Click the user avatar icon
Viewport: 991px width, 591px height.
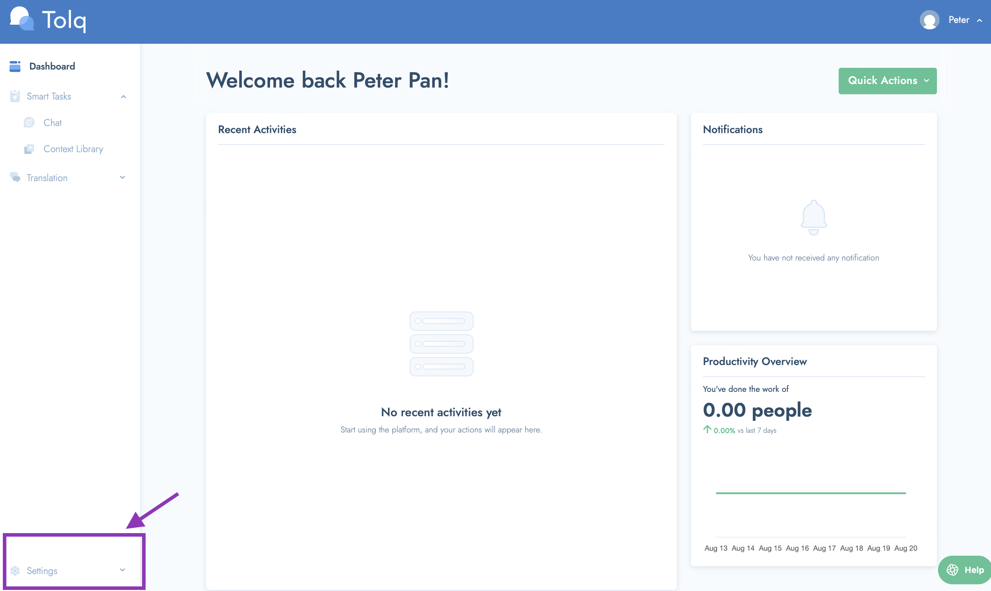tap(929, 20)
